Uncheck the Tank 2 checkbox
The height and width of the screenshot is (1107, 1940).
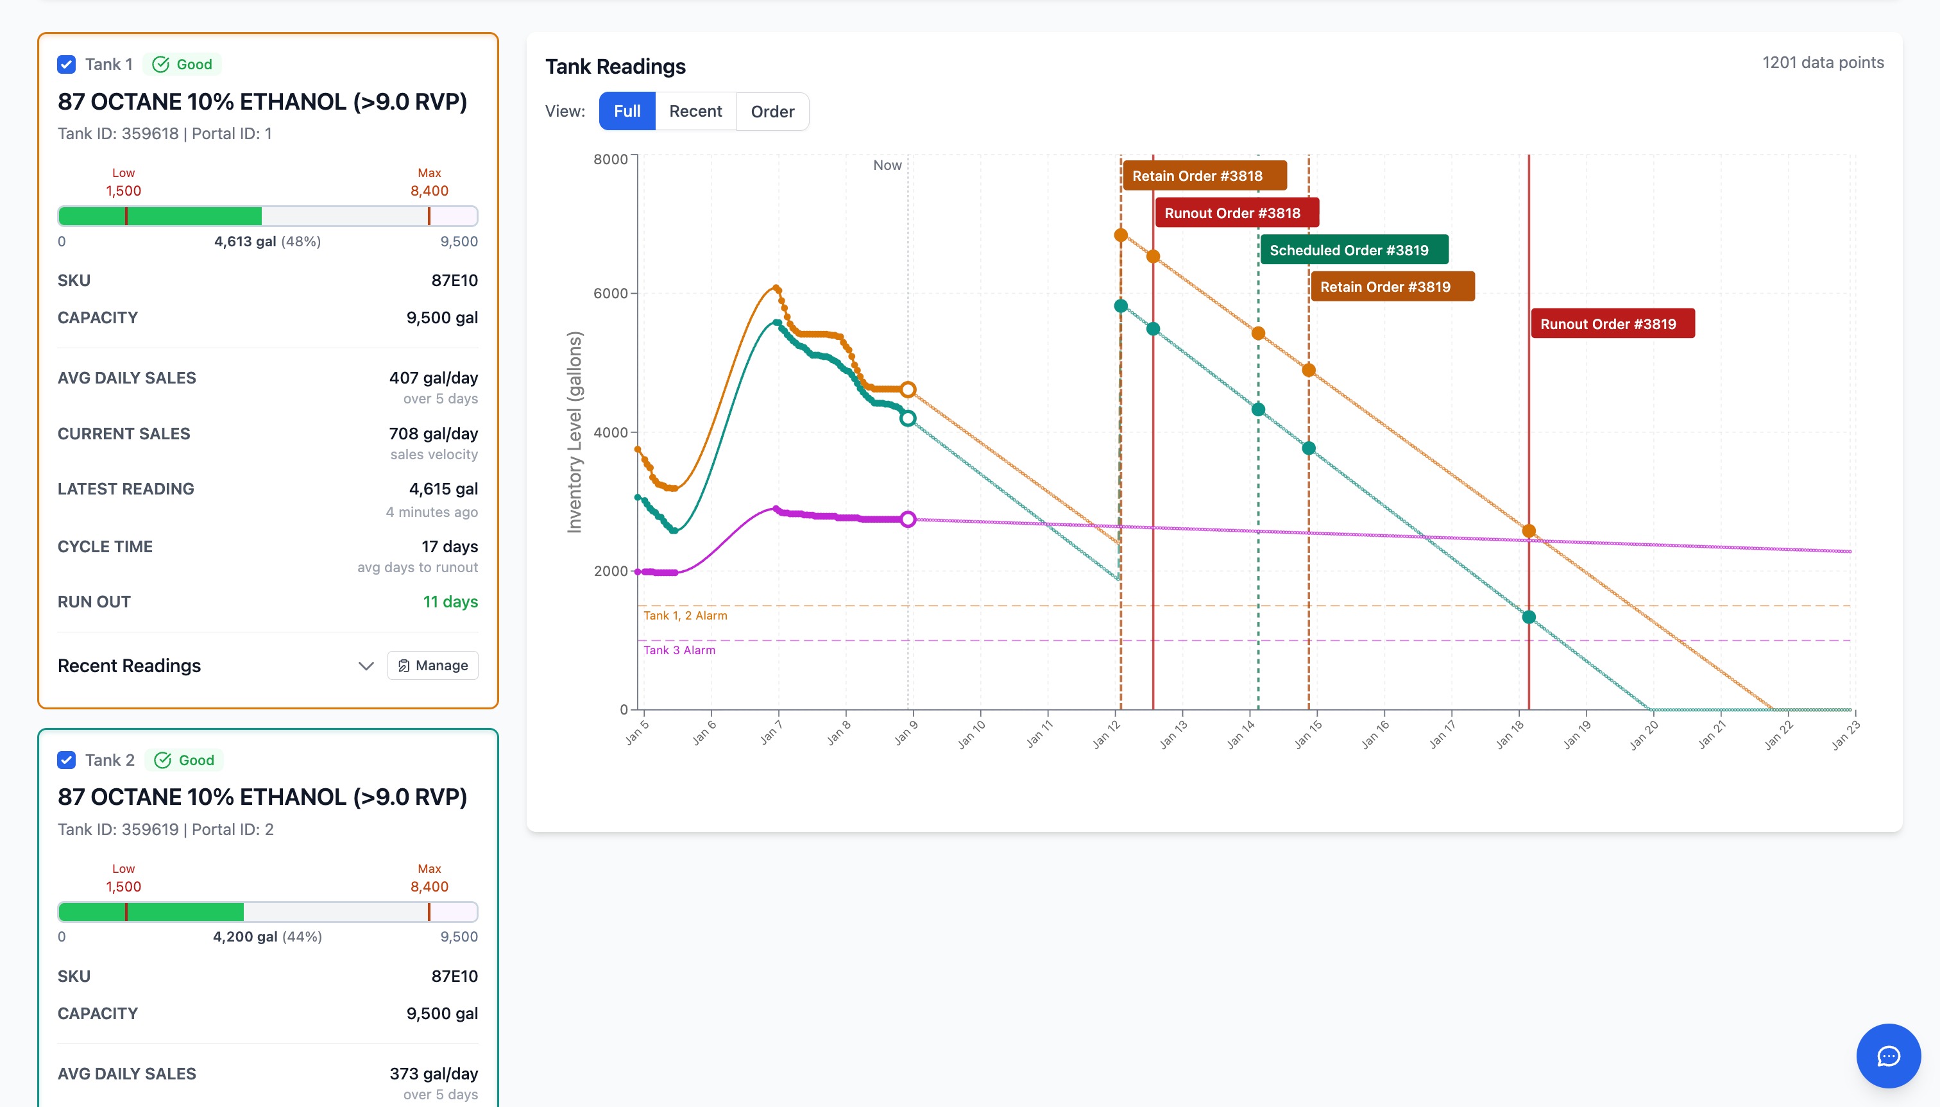(x=66, y=760)
